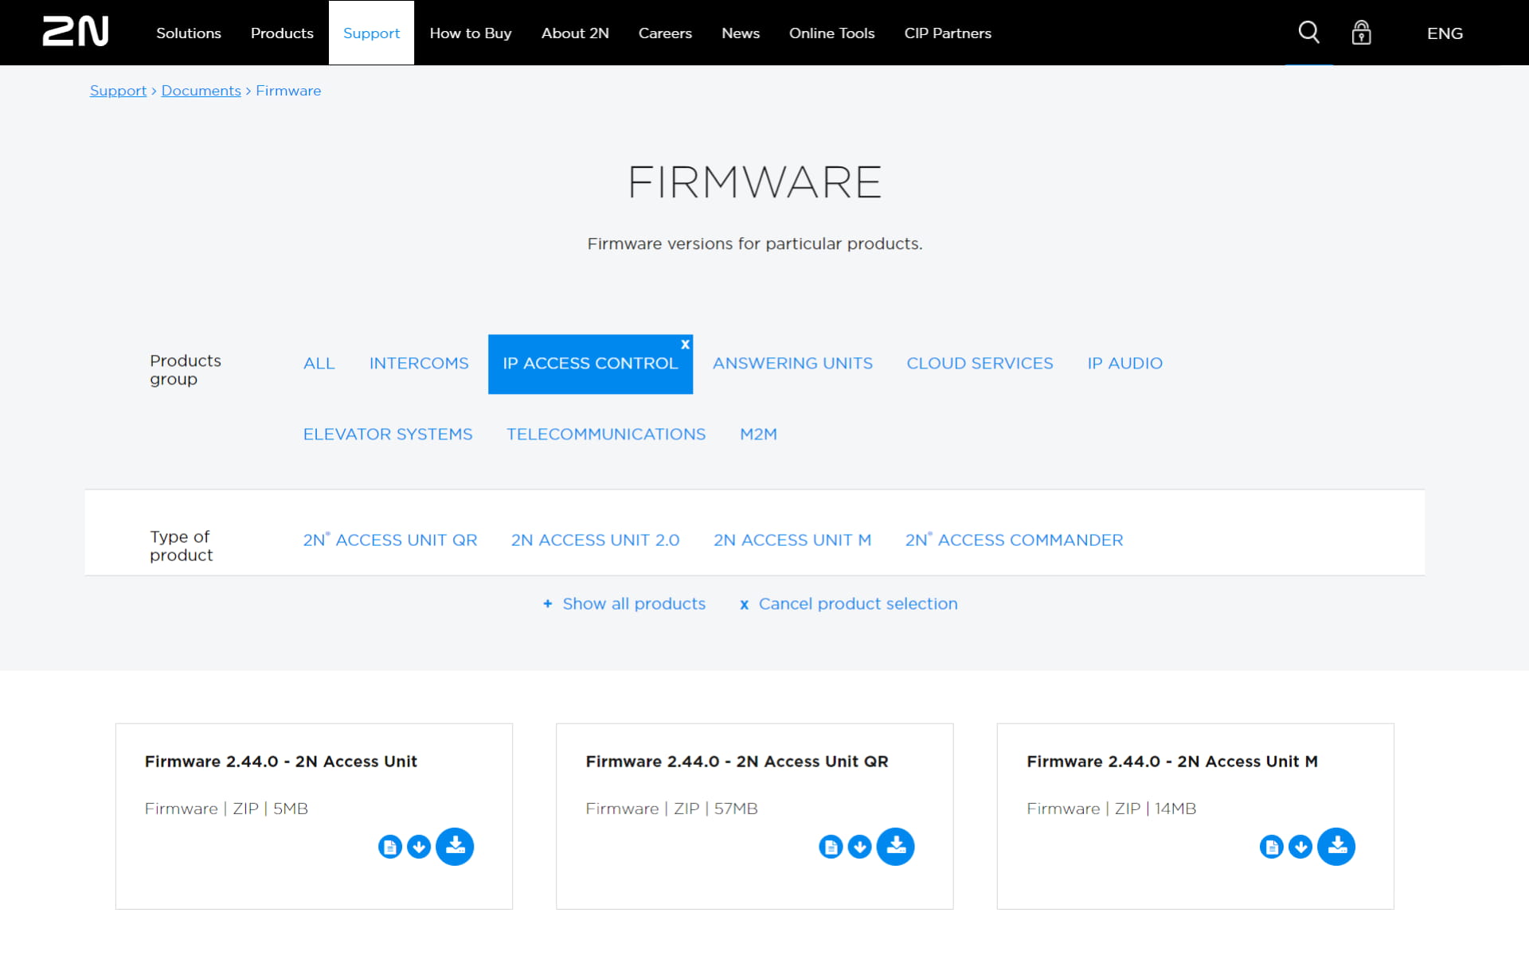Open CIP Partners menu item

tap(948, 33)
